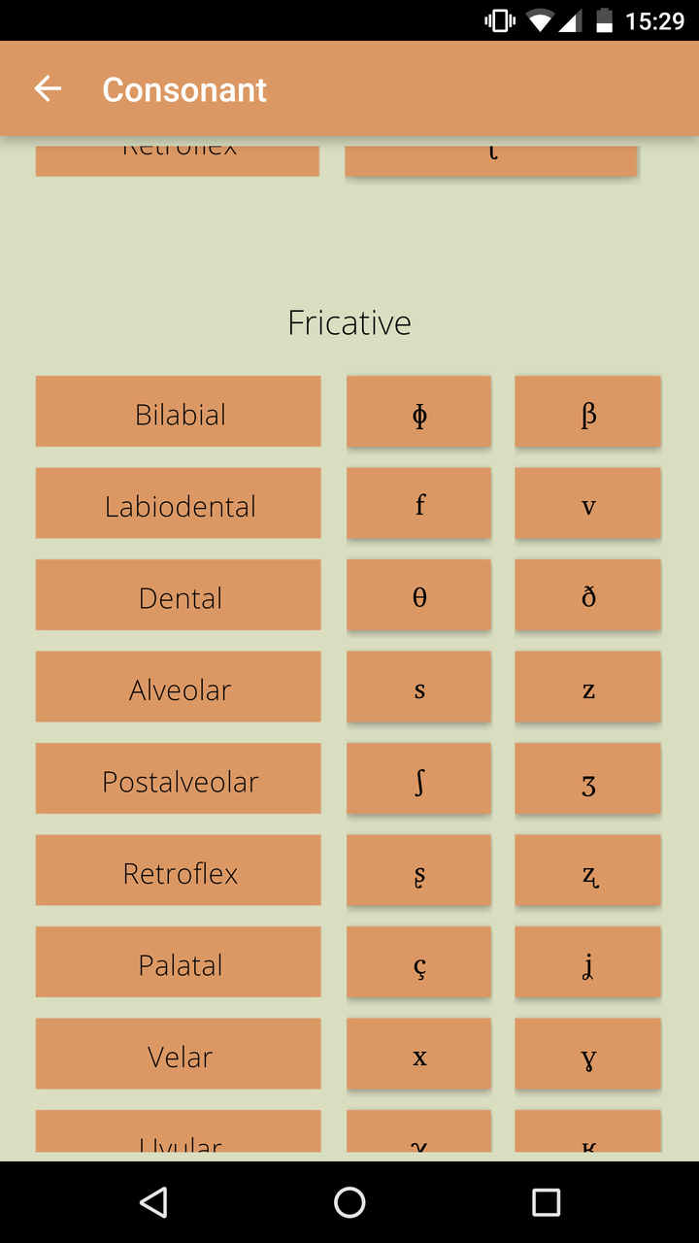Play the v consonant sound

pos(587,503)
